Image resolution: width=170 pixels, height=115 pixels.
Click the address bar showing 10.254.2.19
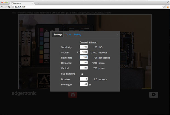pyautogui.click(x=82, y=7)
